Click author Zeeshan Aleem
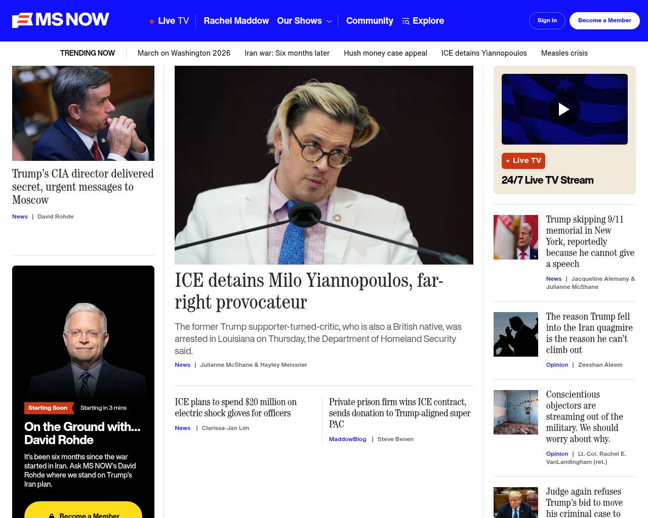Viewport: 648px width, 518px height. click(x=600, y=365)
